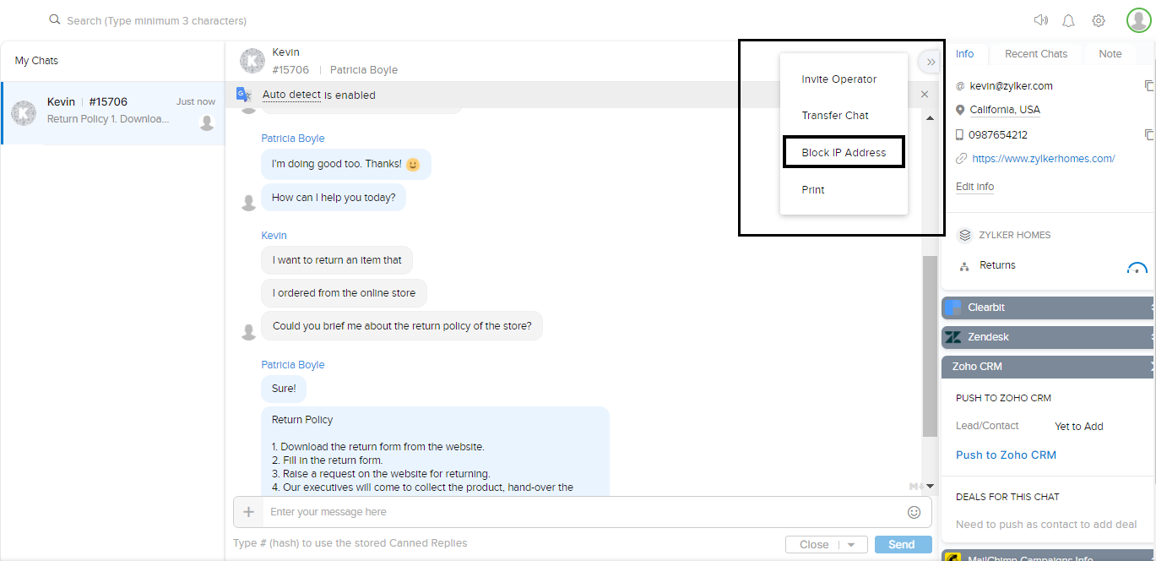1156x561 pixels.
Task: Click the Auto detect language link
Action: tap(291, 95)
